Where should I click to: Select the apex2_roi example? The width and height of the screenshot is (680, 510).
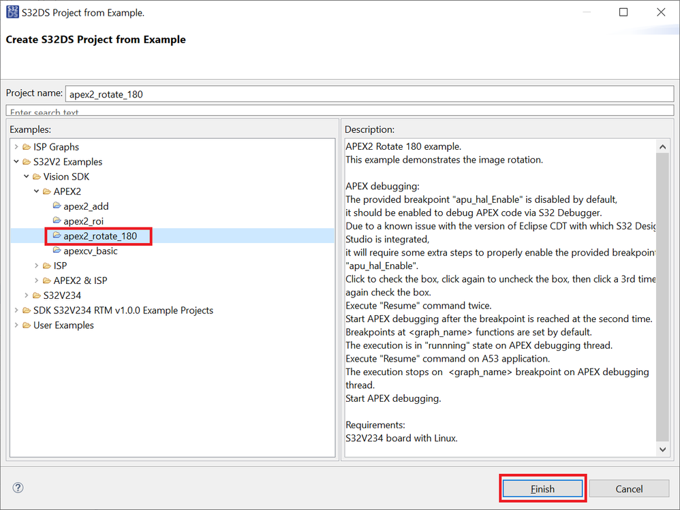83,221
